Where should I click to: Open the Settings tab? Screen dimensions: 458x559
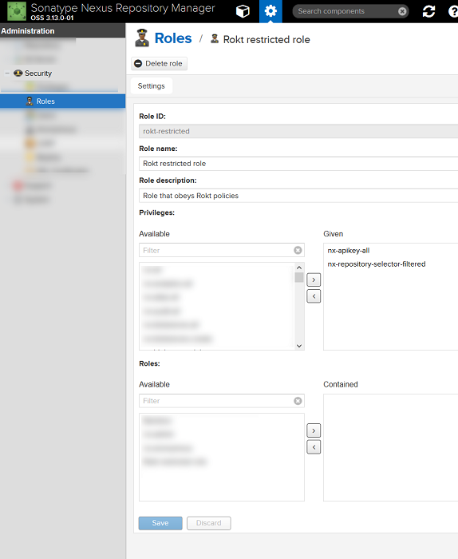click(152, 86)
